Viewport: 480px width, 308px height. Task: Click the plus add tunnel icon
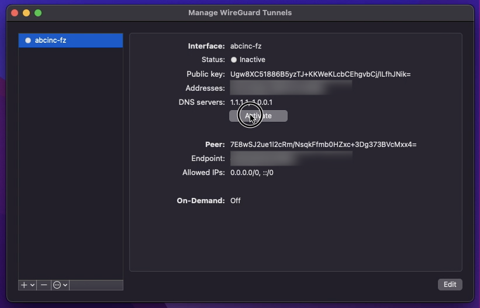(x=24, y=285)
